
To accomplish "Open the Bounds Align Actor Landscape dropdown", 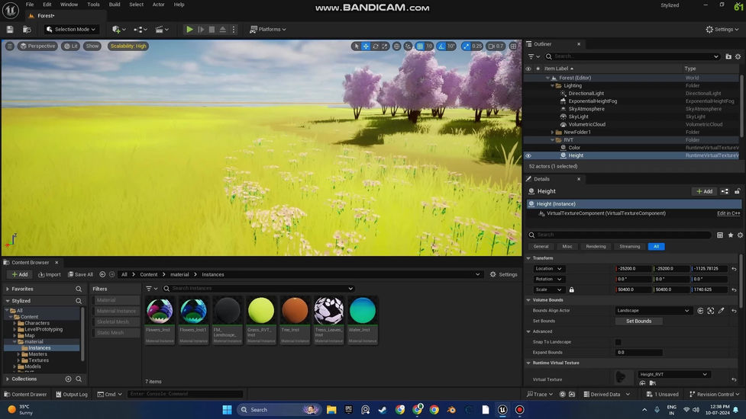I will point(654,311).
